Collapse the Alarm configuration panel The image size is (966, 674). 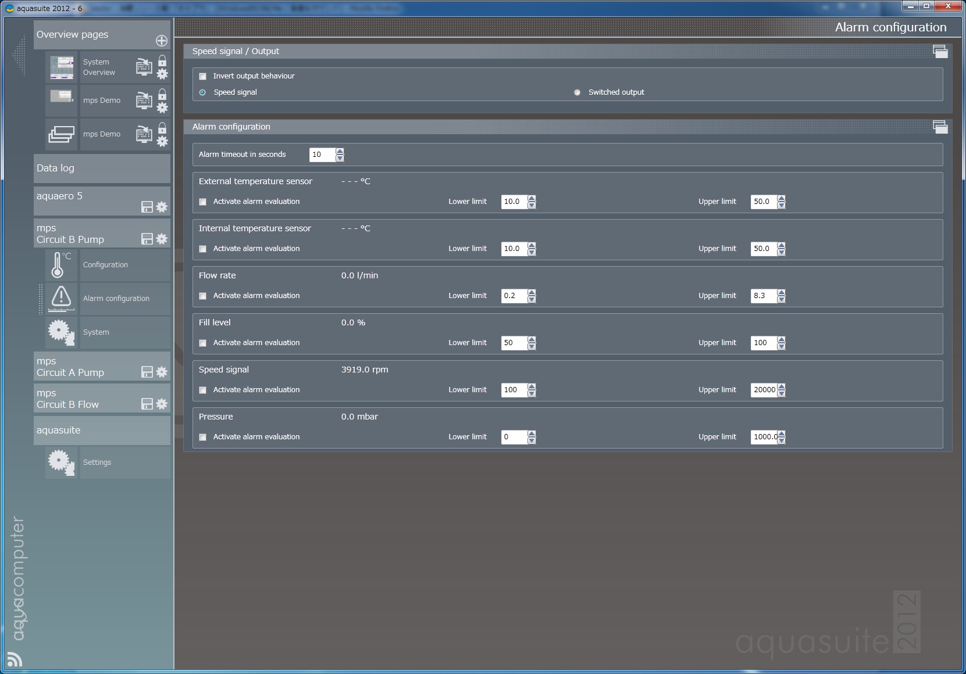pyautogui.click(x=940, y=127)
